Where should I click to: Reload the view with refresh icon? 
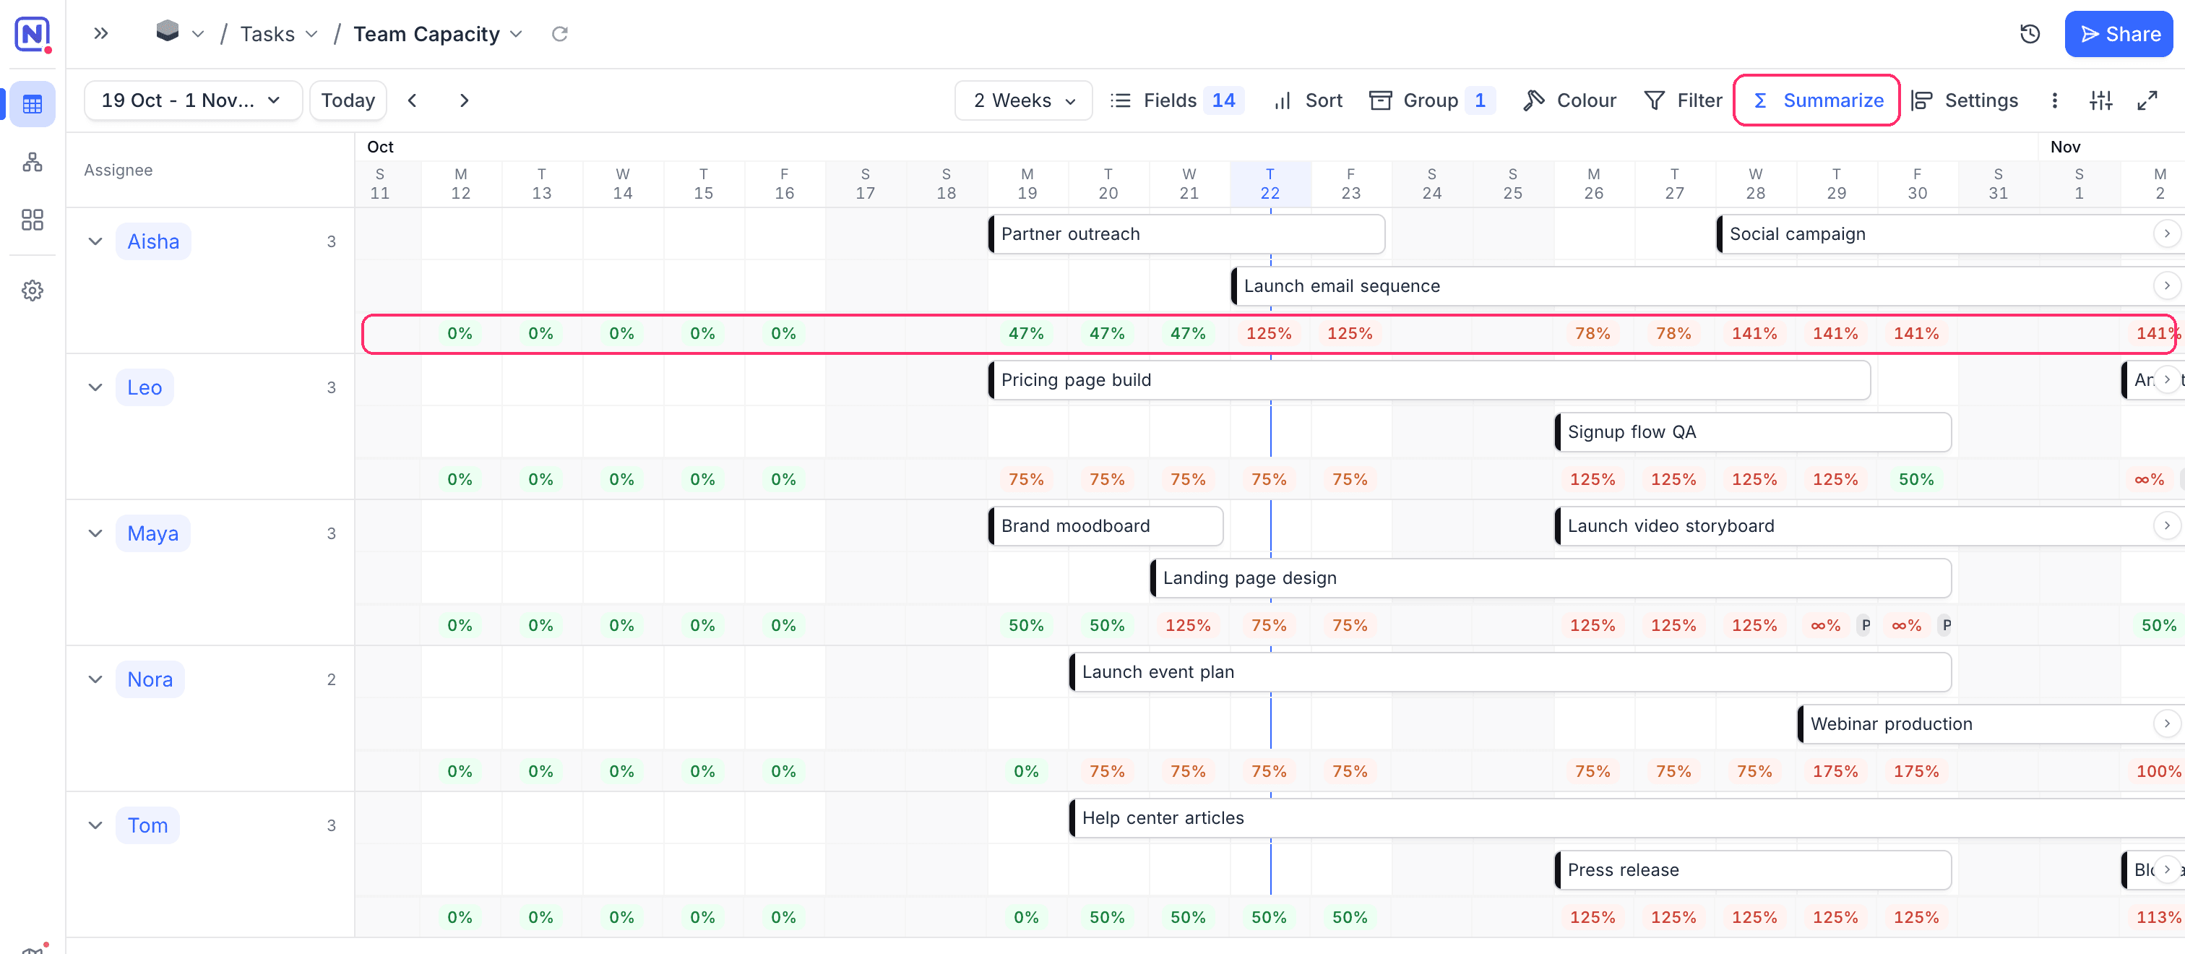tap(560, 34)
